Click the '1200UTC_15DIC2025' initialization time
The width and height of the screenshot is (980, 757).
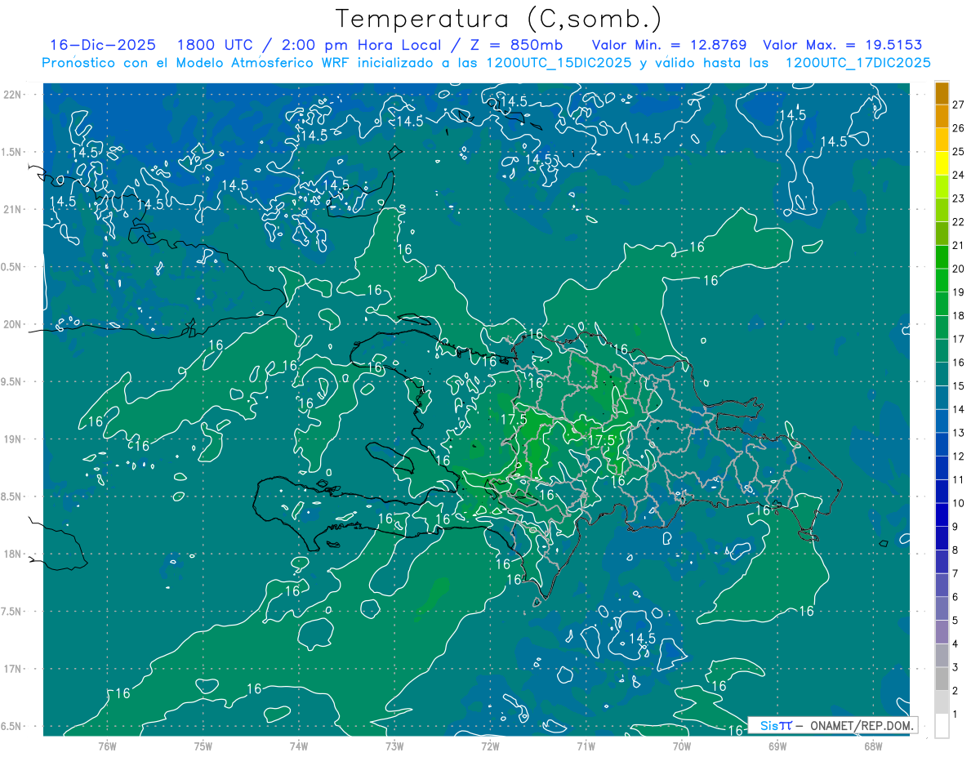click(x=559, y=63)
